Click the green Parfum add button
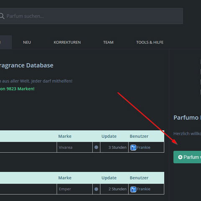This screenshot has height=201, width=201. click(x=187, y=157)
